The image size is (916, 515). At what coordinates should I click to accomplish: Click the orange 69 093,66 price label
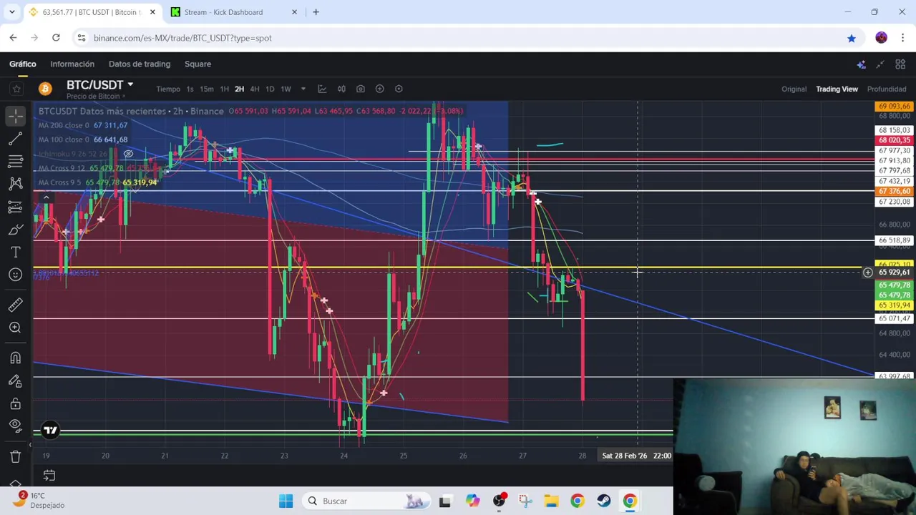(894, 107)
